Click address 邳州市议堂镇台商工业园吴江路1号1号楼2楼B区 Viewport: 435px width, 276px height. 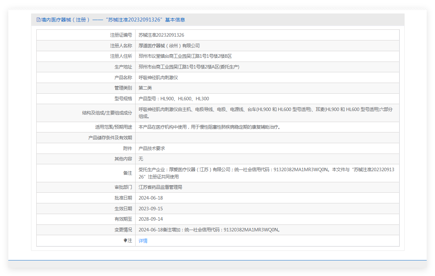tap(185, 56)
